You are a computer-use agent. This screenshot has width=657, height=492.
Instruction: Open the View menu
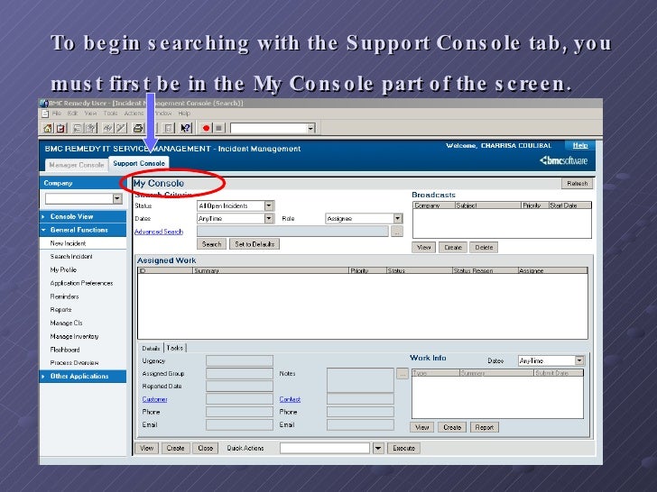90,114
